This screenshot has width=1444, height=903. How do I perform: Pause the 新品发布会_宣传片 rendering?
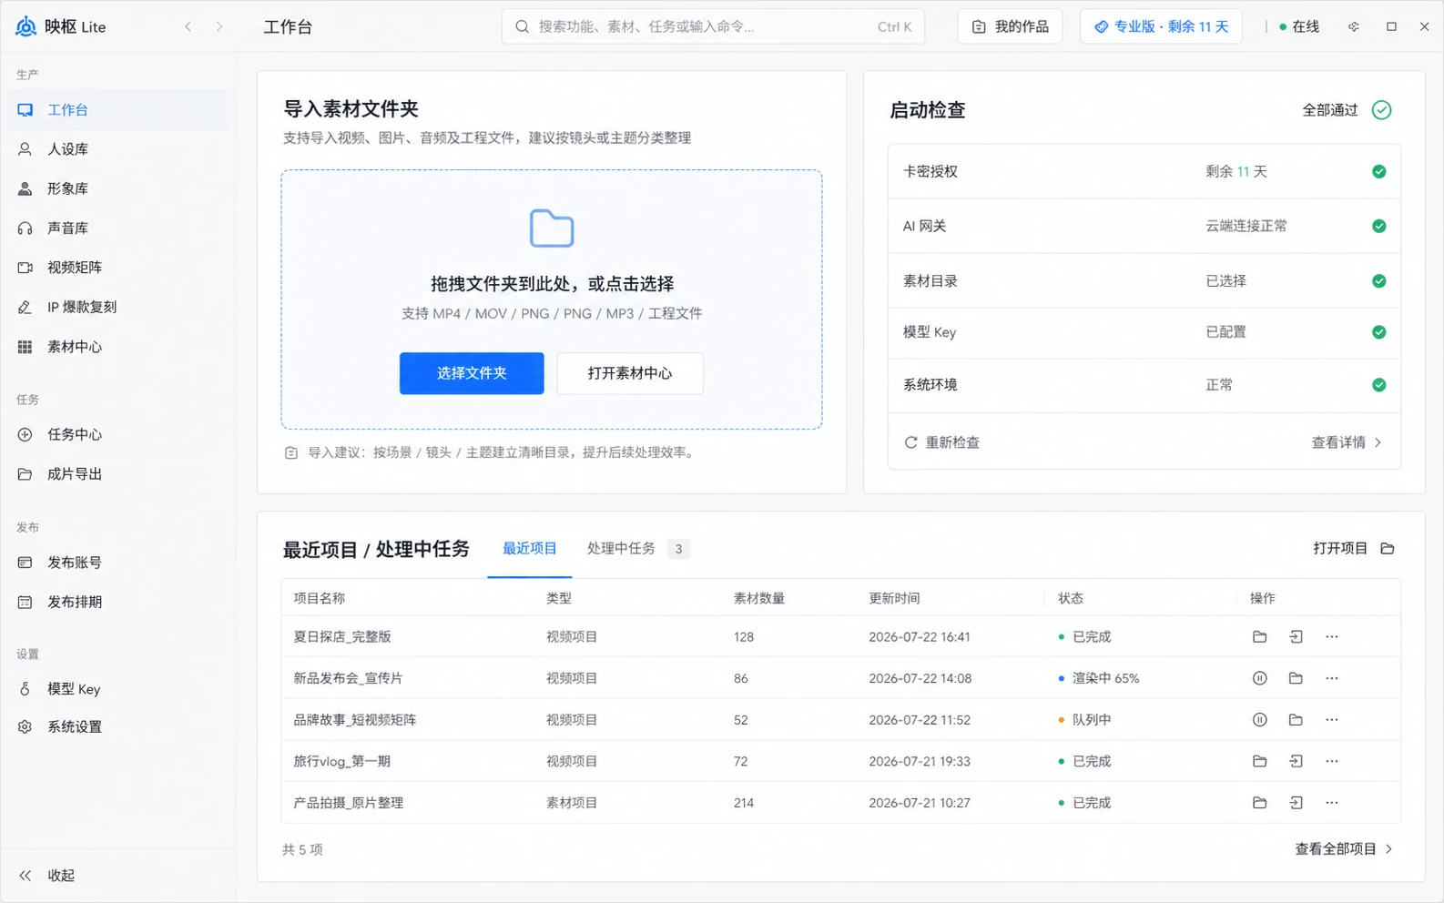click(x=1259, y=678)
